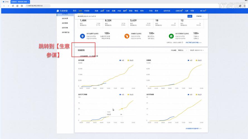Screen dimensions: 248x139
Task: Select 实时来源 in the left sidebar
Action: pos(65,18)
